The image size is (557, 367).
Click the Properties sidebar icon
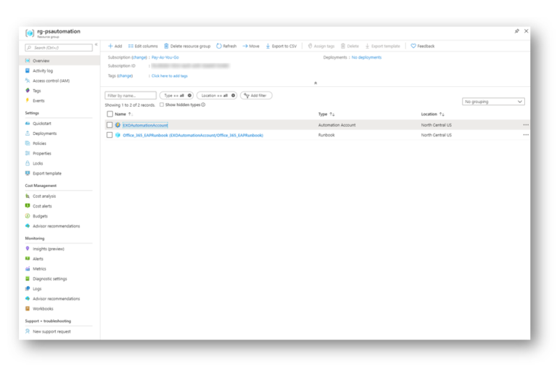pyautogui.click(x=28, y=153)
